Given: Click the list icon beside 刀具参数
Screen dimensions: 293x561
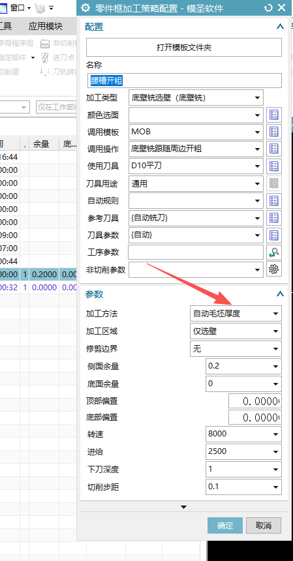Looking at the screenshot, I should point(274,235).
